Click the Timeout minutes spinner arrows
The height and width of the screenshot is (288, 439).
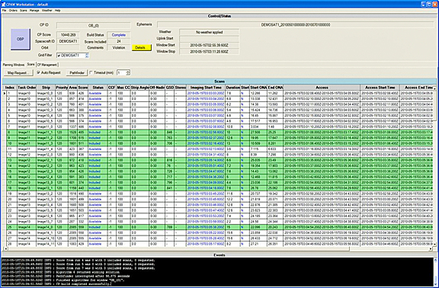pyautogui.click(x=128, y=73)
